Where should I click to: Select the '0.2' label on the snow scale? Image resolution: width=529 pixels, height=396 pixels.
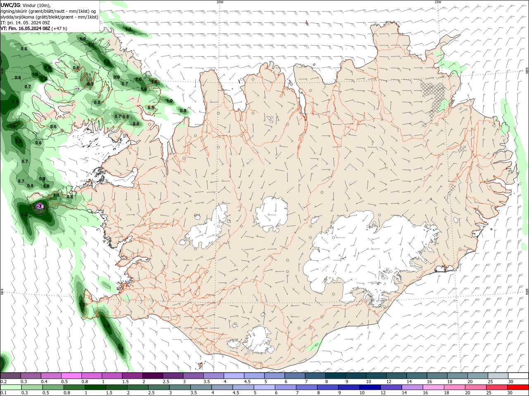pyautogui.click(x=3, y=382)
